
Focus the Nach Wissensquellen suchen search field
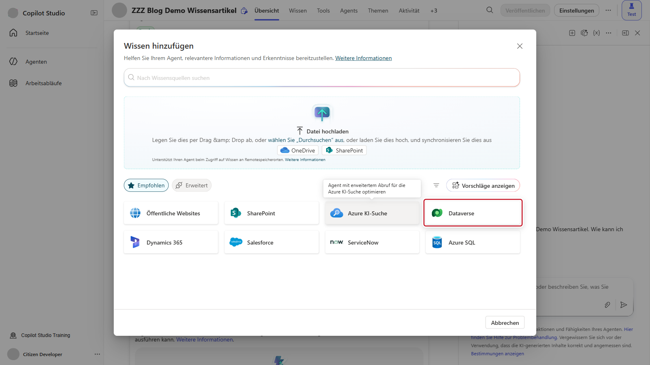point(322,77)
